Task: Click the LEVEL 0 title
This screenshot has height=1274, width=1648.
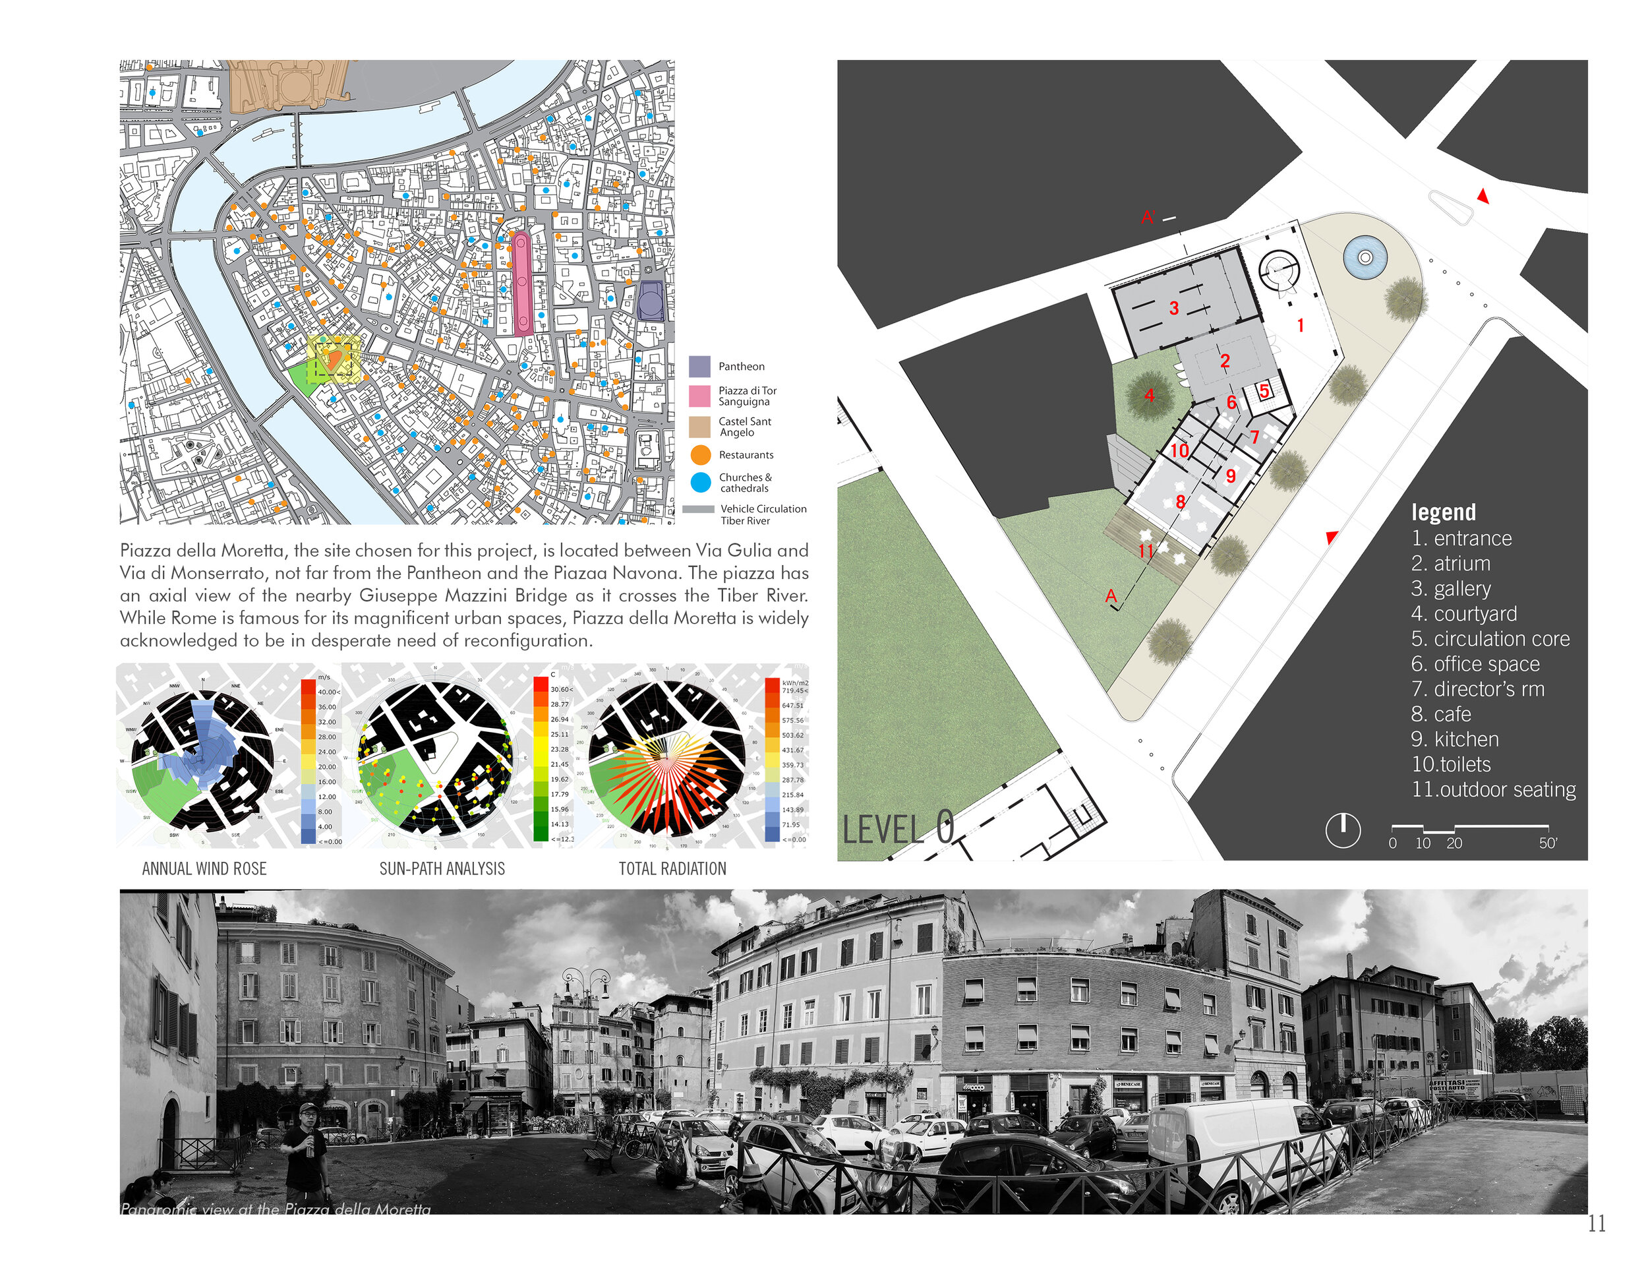Action: click(898, 828)
